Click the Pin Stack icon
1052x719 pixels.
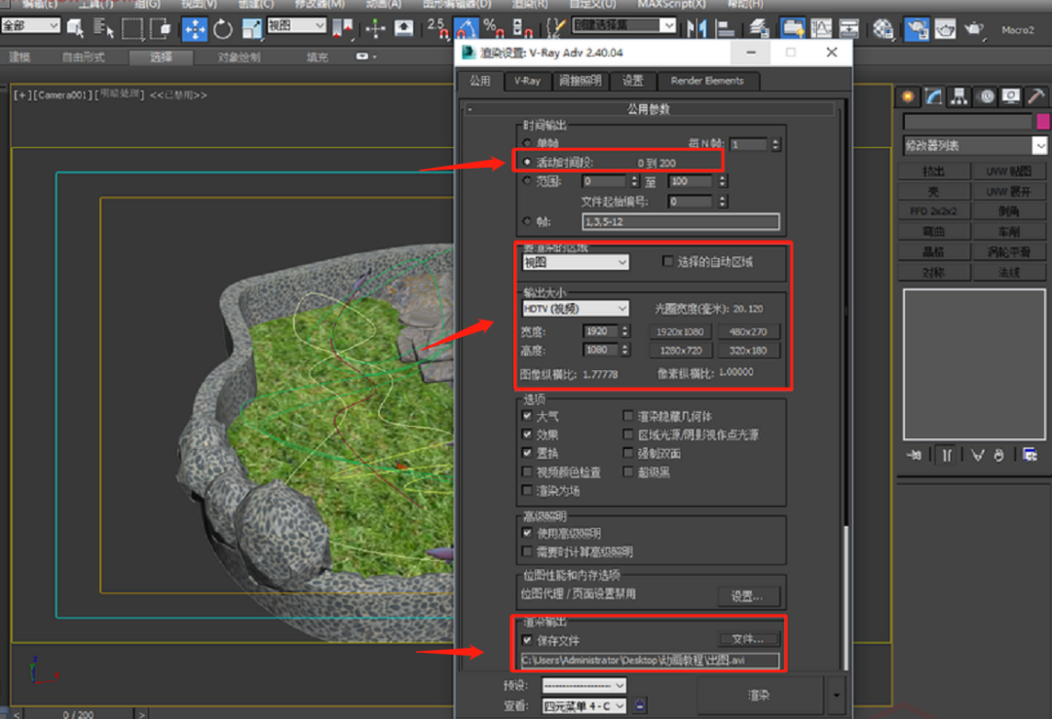tap(913, 455)
